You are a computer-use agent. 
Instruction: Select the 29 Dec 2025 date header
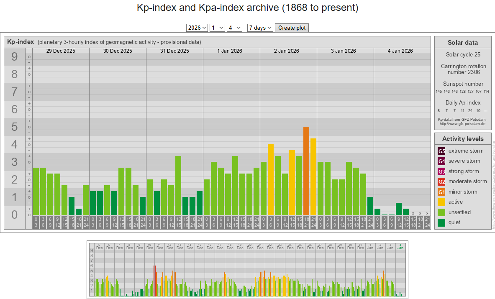click(x=61, y=51)
